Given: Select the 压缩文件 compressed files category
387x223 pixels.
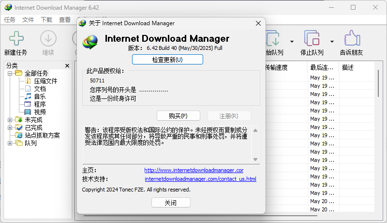Looking at the screenshot, I should 45,81.
